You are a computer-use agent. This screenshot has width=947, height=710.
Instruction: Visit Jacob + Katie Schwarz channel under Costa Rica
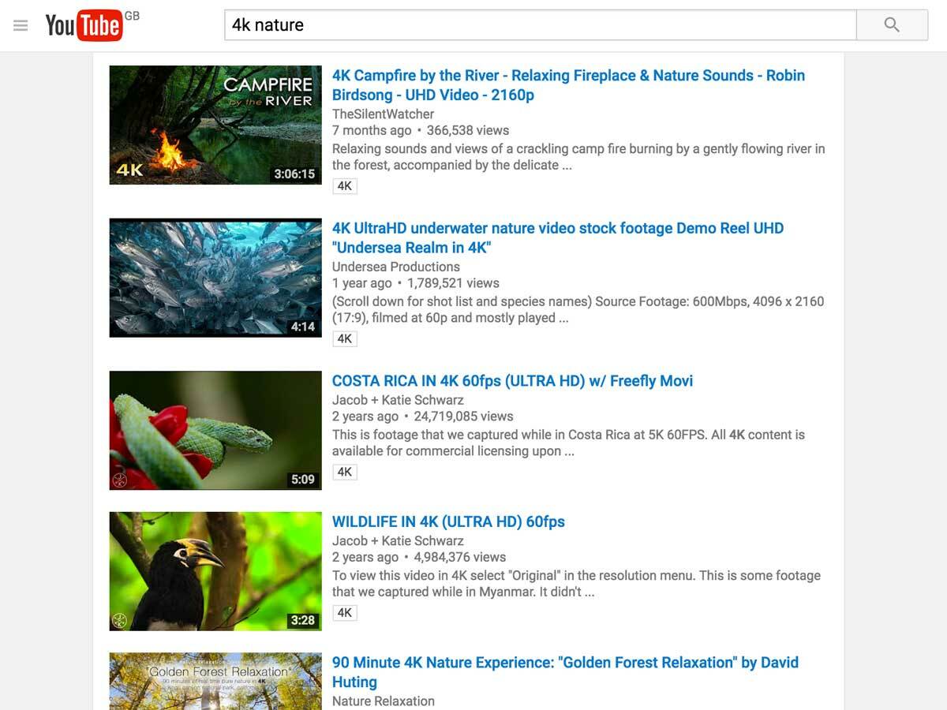[x=398, y=400]
